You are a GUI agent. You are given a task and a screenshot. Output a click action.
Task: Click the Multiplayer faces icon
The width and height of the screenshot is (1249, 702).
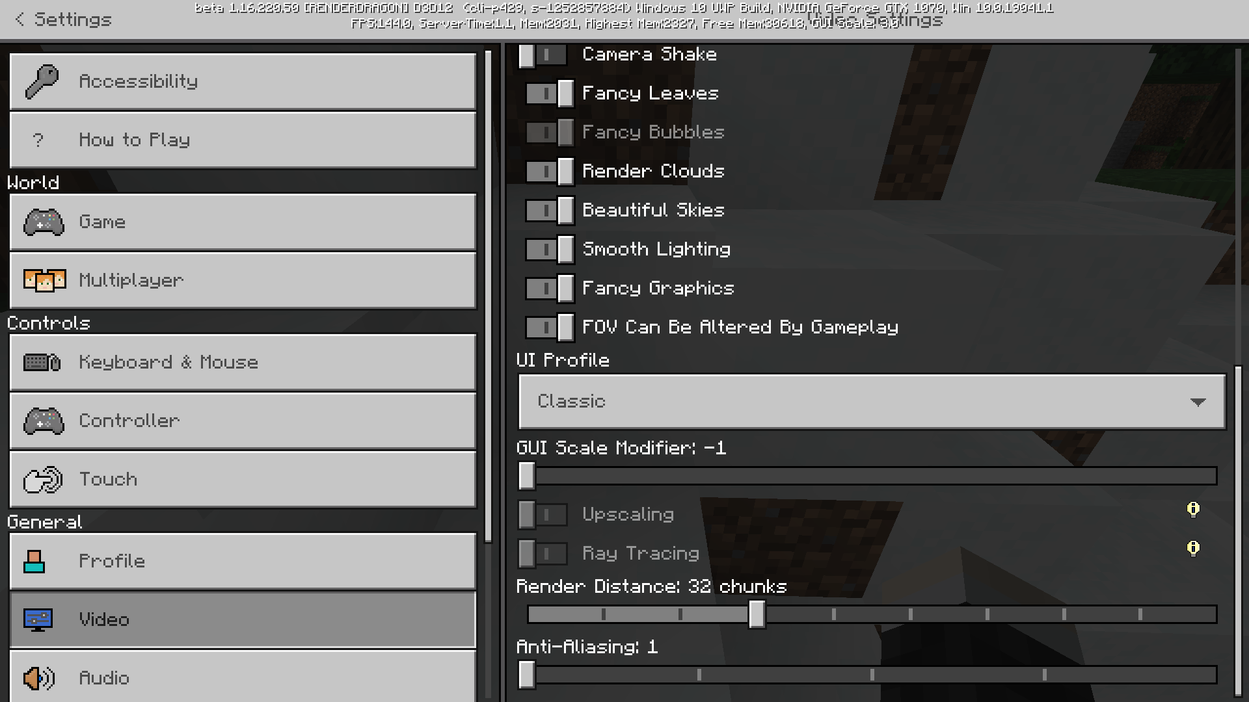point(44,280)
